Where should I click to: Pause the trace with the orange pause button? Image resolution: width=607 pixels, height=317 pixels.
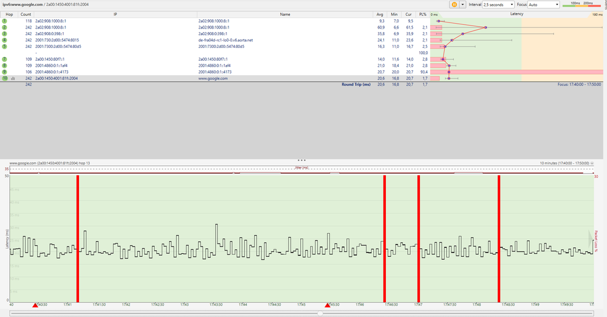point(453,4)
